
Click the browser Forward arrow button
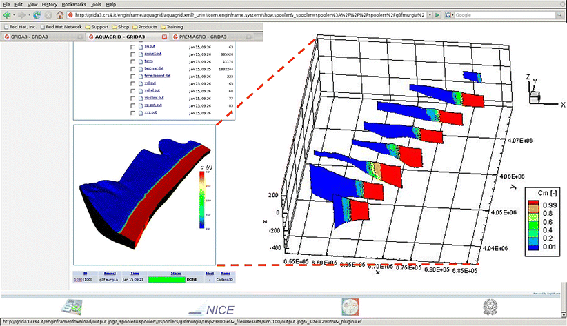23,14
